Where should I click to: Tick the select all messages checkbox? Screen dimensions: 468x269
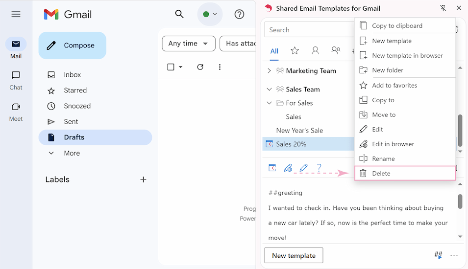pos(171,67)
